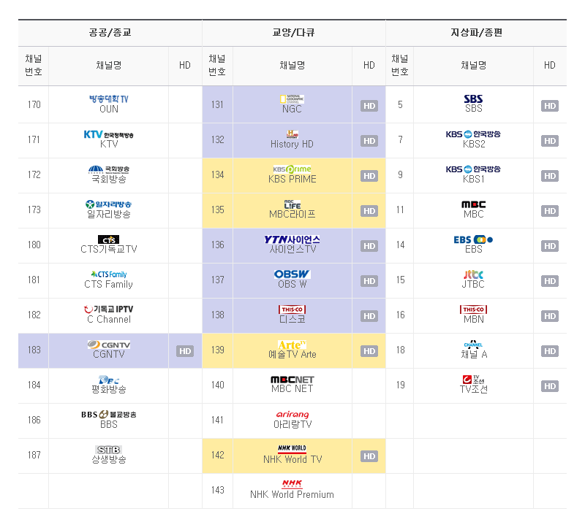
Task: Click the HD badge beside 채널 A
Action: pos(550,351)
